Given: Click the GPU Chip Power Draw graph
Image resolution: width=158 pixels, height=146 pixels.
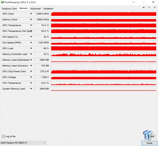Looking at the screenshot, I should coord(104,71).
